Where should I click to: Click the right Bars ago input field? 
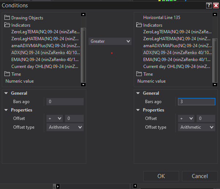click(x=196, y=102)
